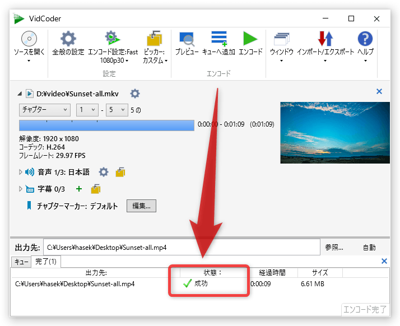
Task: Click the 出力先 column header
Action: click(96, 273)
